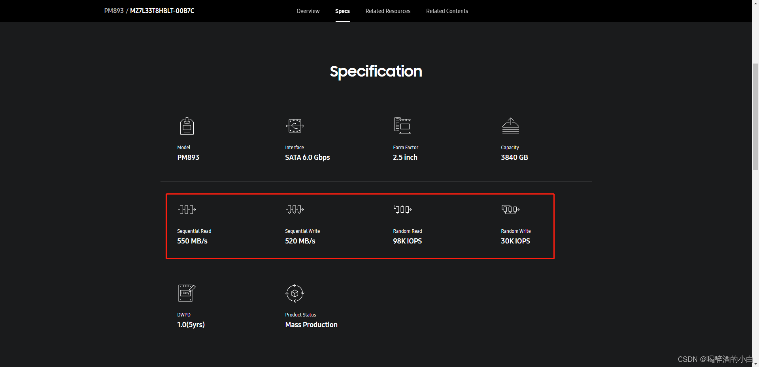This screenshot has width=759, height=367.
Task: Click the Capacity stack icon
Action: [x=511, y=126]
